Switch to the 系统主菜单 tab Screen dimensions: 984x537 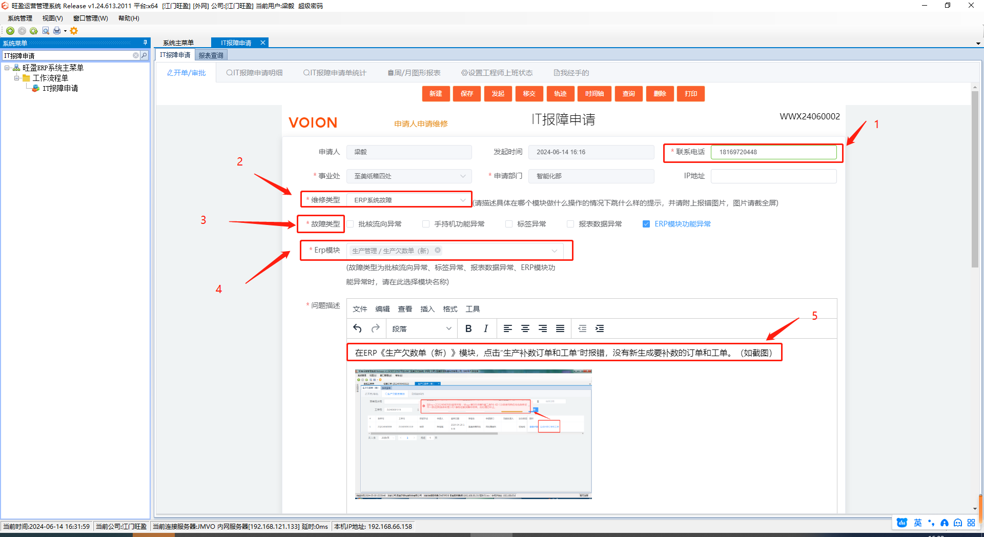click(178, 43)
